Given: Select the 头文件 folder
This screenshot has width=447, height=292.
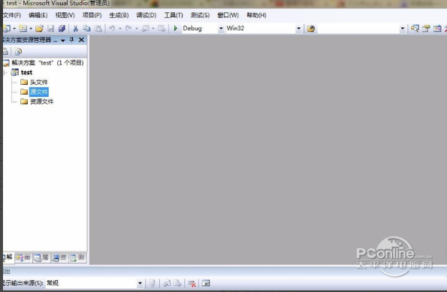Looking at the screenshot, I should click(39, 82).
